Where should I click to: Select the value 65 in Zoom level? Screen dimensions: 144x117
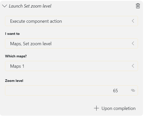115,91
